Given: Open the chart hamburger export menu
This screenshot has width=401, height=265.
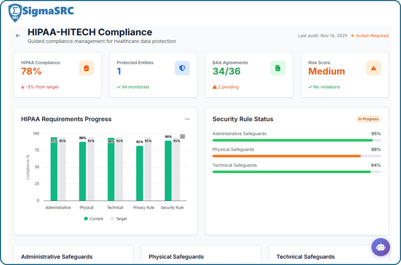Looking at the screenshot, I should coord(182,137).
